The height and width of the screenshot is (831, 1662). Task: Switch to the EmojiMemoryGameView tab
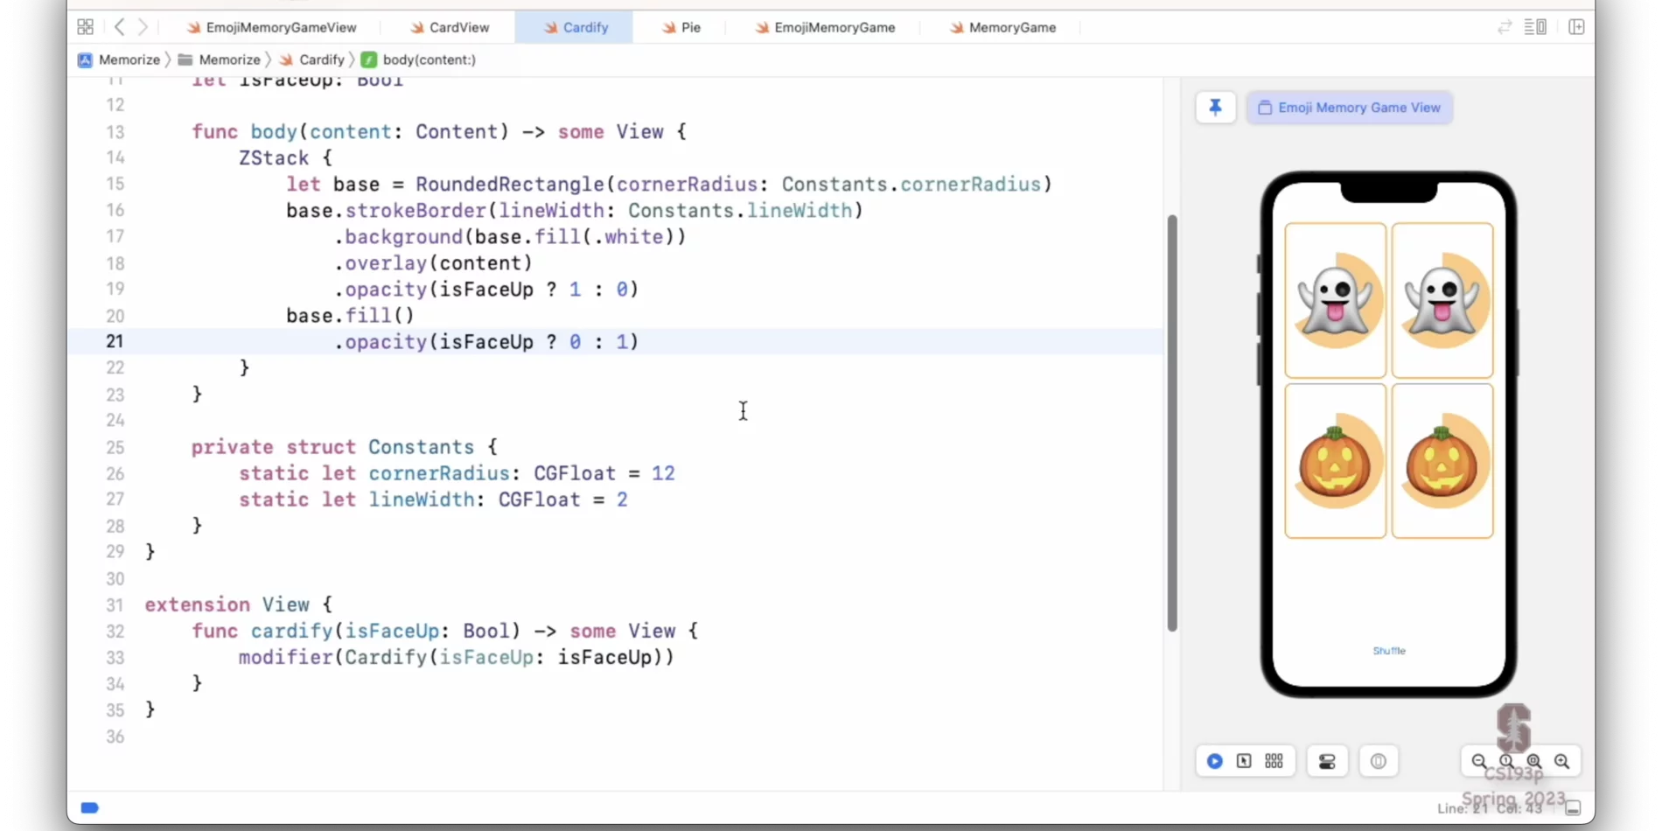pyautogui.click(x=271, y=27)
